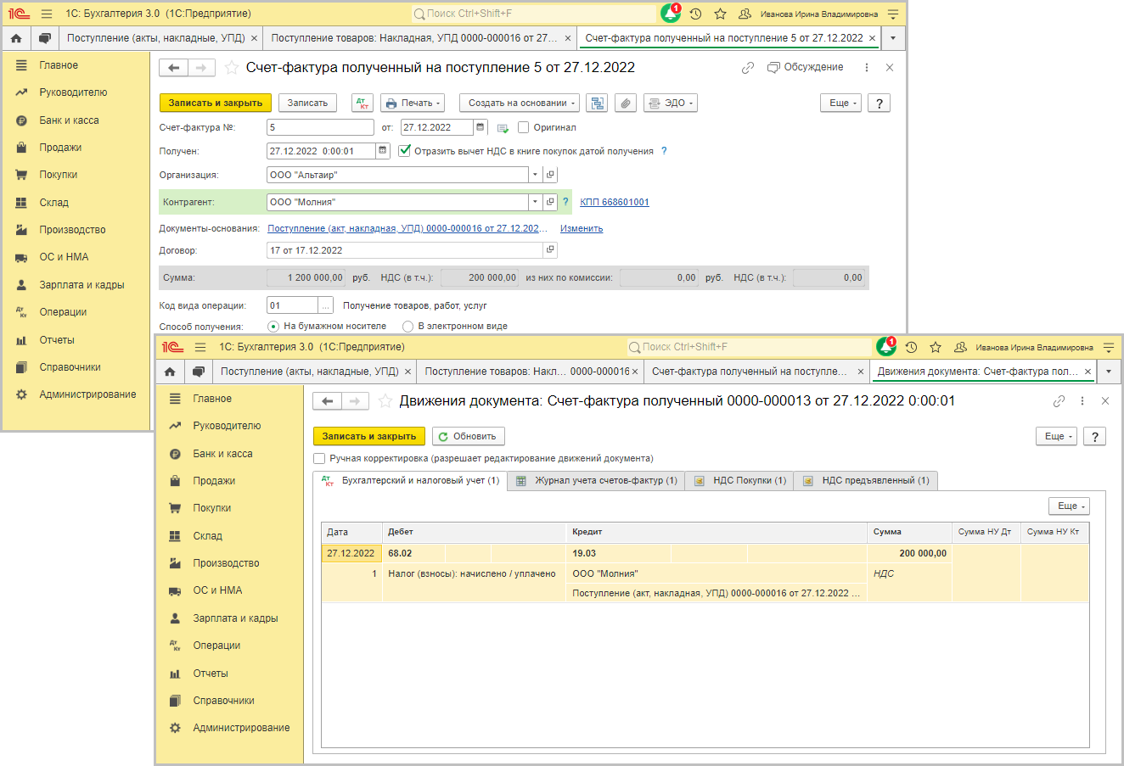Open Еще menu in invoice form
This screenshot has width=1124, height=766.
point(841,103)
